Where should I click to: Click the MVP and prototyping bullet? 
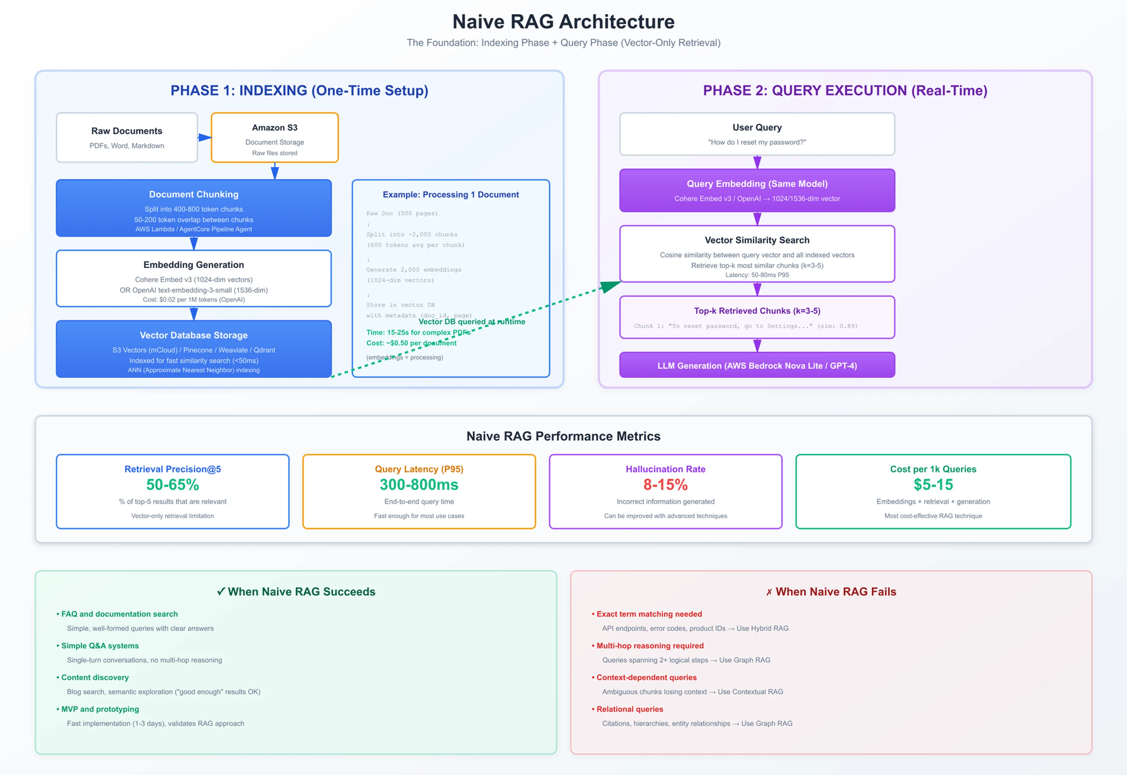(98, 709)
